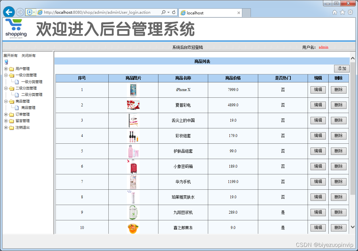The height and width of the screenshot is (251, 358).
Task: Expand the 订单管理 tree node
Action: 6,114
